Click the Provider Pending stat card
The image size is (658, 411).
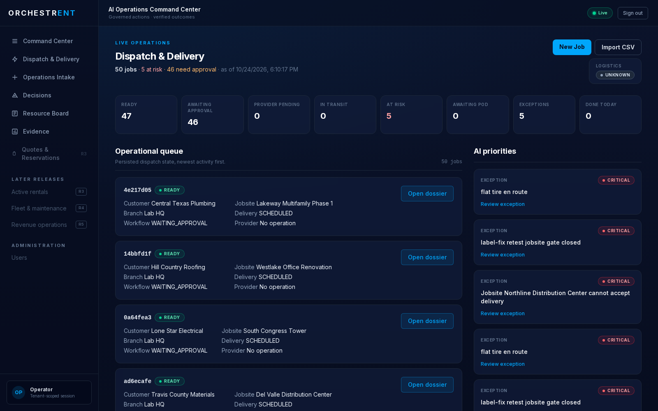279,115
